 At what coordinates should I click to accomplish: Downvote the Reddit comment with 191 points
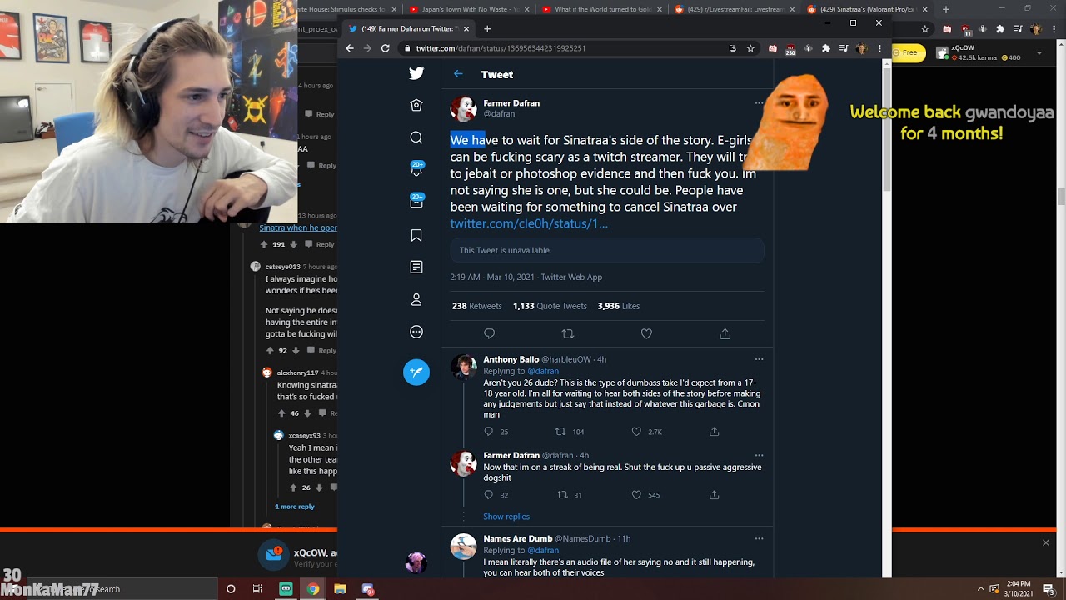click(x=295, y=244)
